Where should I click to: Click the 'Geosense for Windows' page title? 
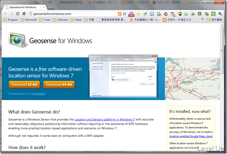[x=61, y=41]
